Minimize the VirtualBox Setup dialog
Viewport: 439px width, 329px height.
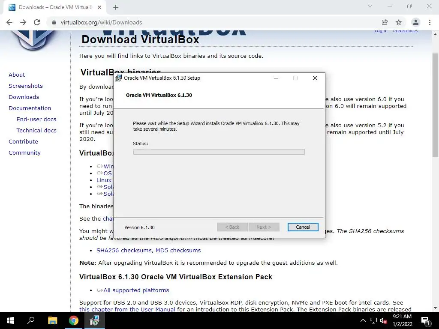point(276,78)
